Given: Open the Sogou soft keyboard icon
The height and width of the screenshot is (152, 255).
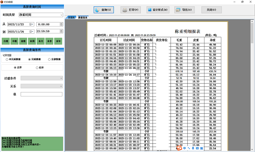Looking at the screenshot, I should click(197, 148).
